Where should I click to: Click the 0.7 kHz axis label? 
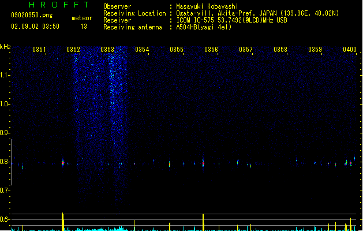tap(5, 191)
